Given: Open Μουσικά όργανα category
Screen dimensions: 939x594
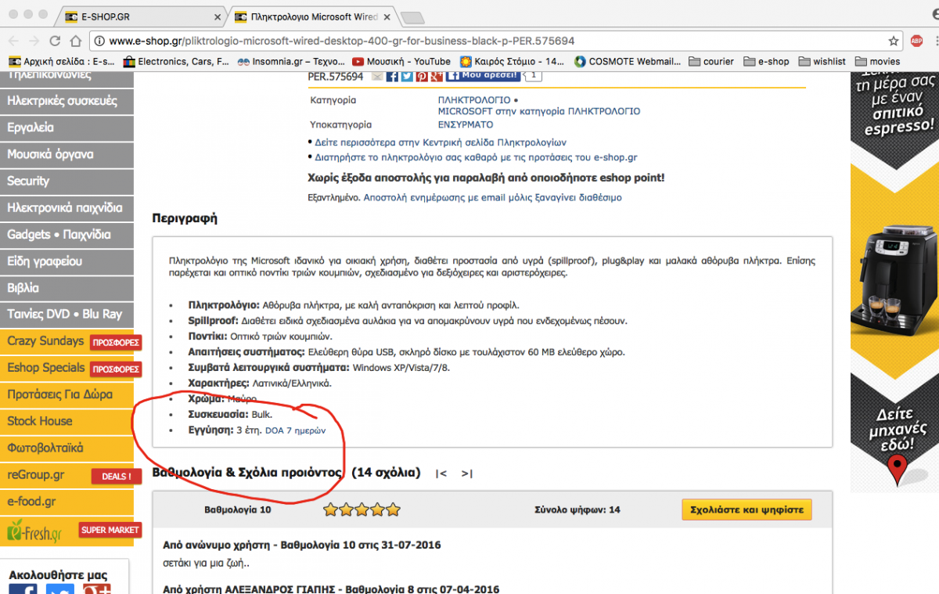Looking at the screenshot, I should [67, 154].
